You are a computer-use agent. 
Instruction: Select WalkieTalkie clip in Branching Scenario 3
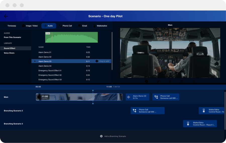tap(200, 124)
